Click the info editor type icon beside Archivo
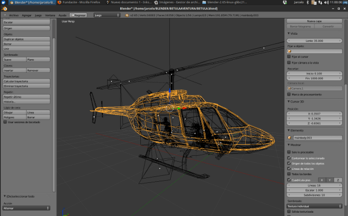 (5, 15)
